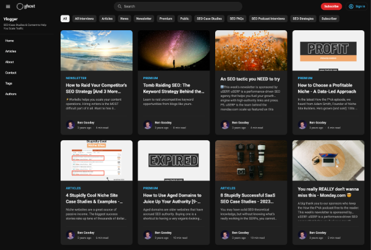Click the Ghost logo
This screenshot has width=371, height=250.
click(25, 6)
